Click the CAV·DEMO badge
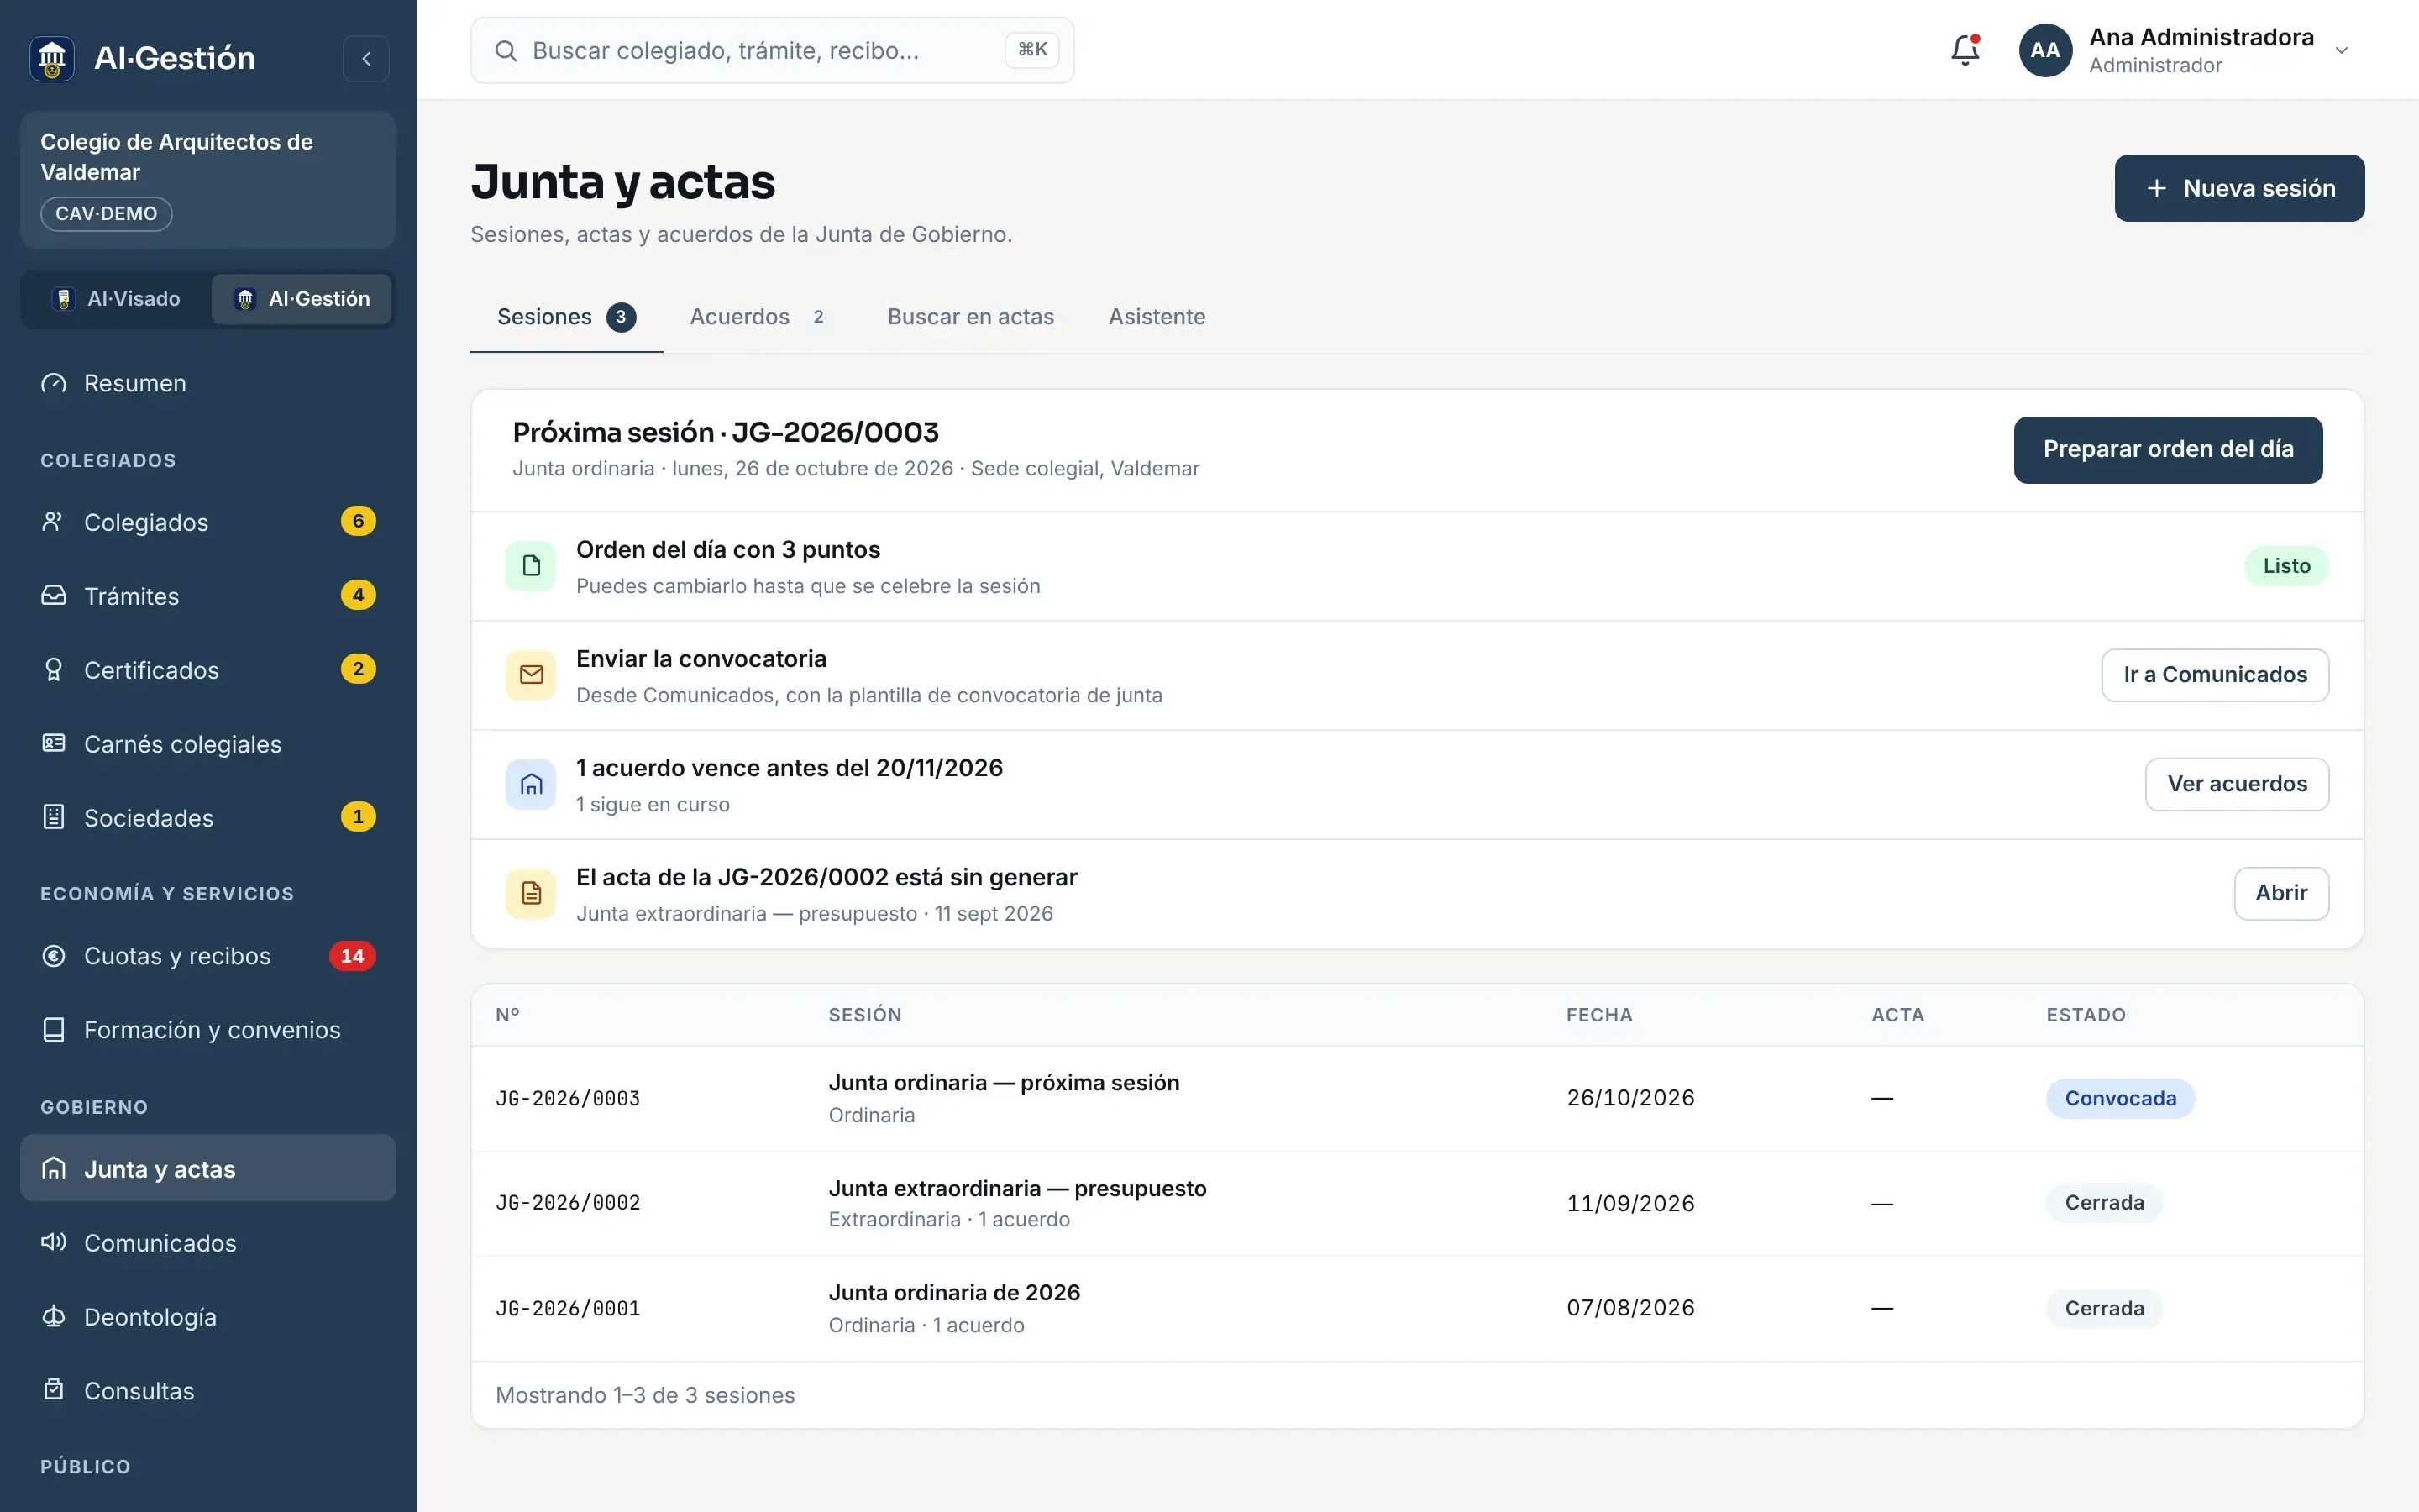The image size is (2419, 1512). [x=106, y=214]
